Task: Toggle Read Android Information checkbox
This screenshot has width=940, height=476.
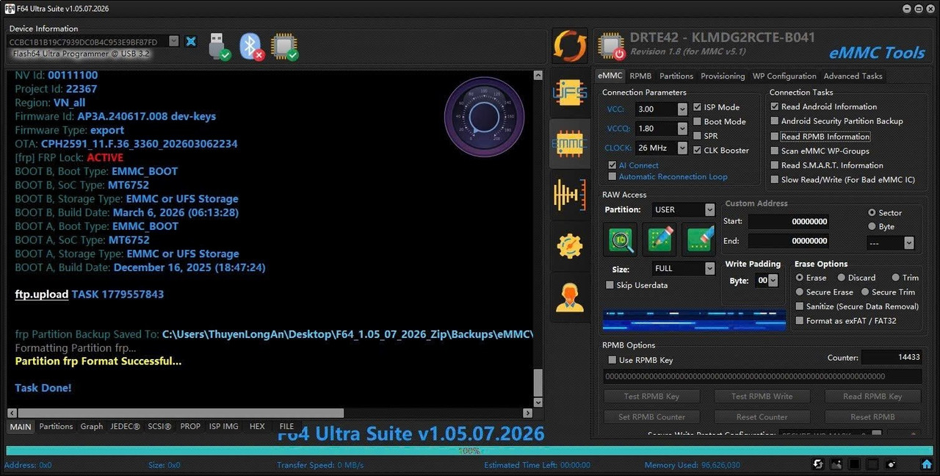Action: pos(774,107)
